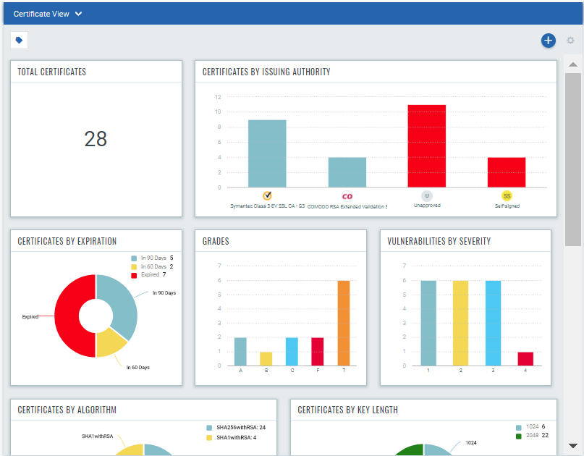Click the tag filter icon below the header
Viewport: 584px width, 456px height.
pos(18,40)
